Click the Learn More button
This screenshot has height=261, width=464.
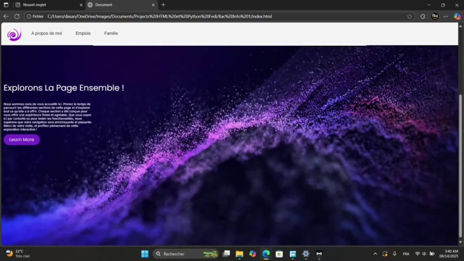coord(22,140)
